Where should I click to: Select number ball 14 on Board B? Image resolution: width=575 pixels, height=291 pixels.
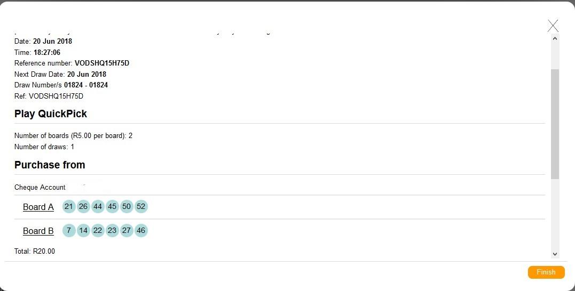(x=83, y=231)
